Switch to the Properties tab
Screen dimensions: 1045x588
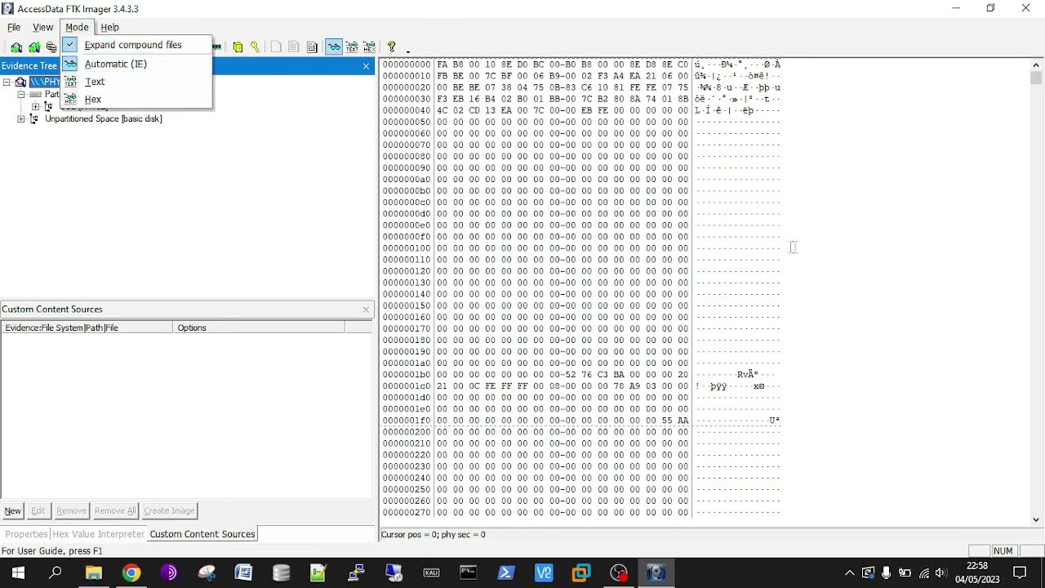[x=26, y=534]
